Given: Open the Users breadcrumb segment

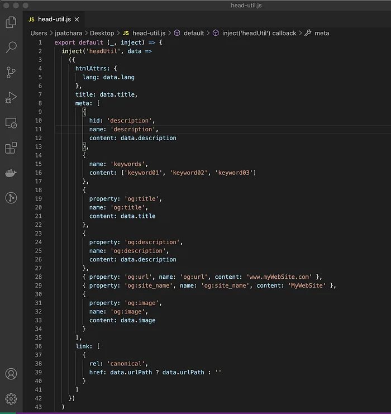Looking at the screenshot, I should (x=39, y=34).
